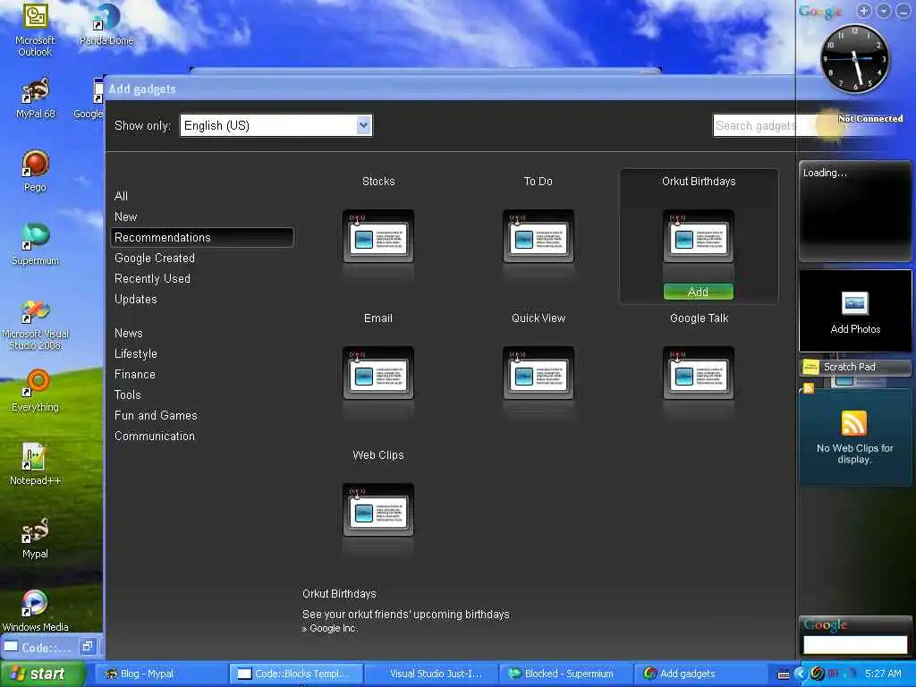Follow the Google Inc. author link
This screenshot has width=916, height=687.
[333, 628]
